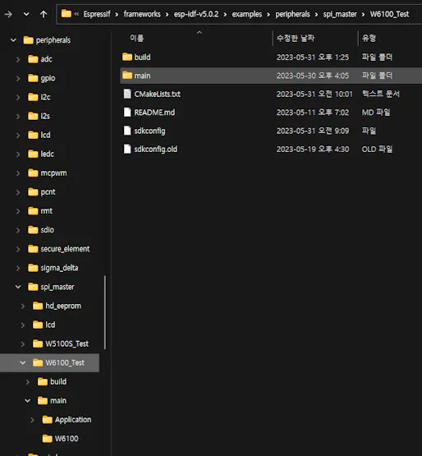Navigate to examples in breadcrumb

coord(247,14)
